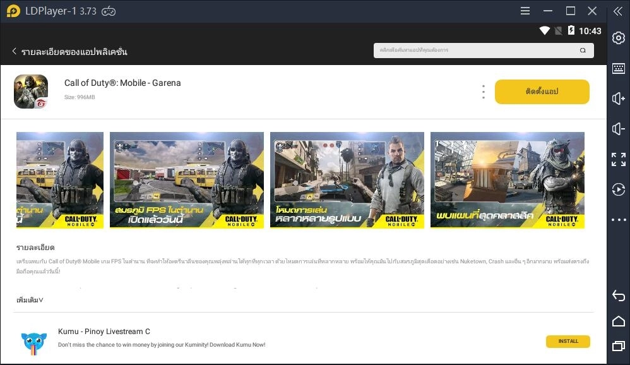This screenshot has height=365, width=630.
Task: Click the volume down sidebar icon
Action: click(x=619, y=129)
